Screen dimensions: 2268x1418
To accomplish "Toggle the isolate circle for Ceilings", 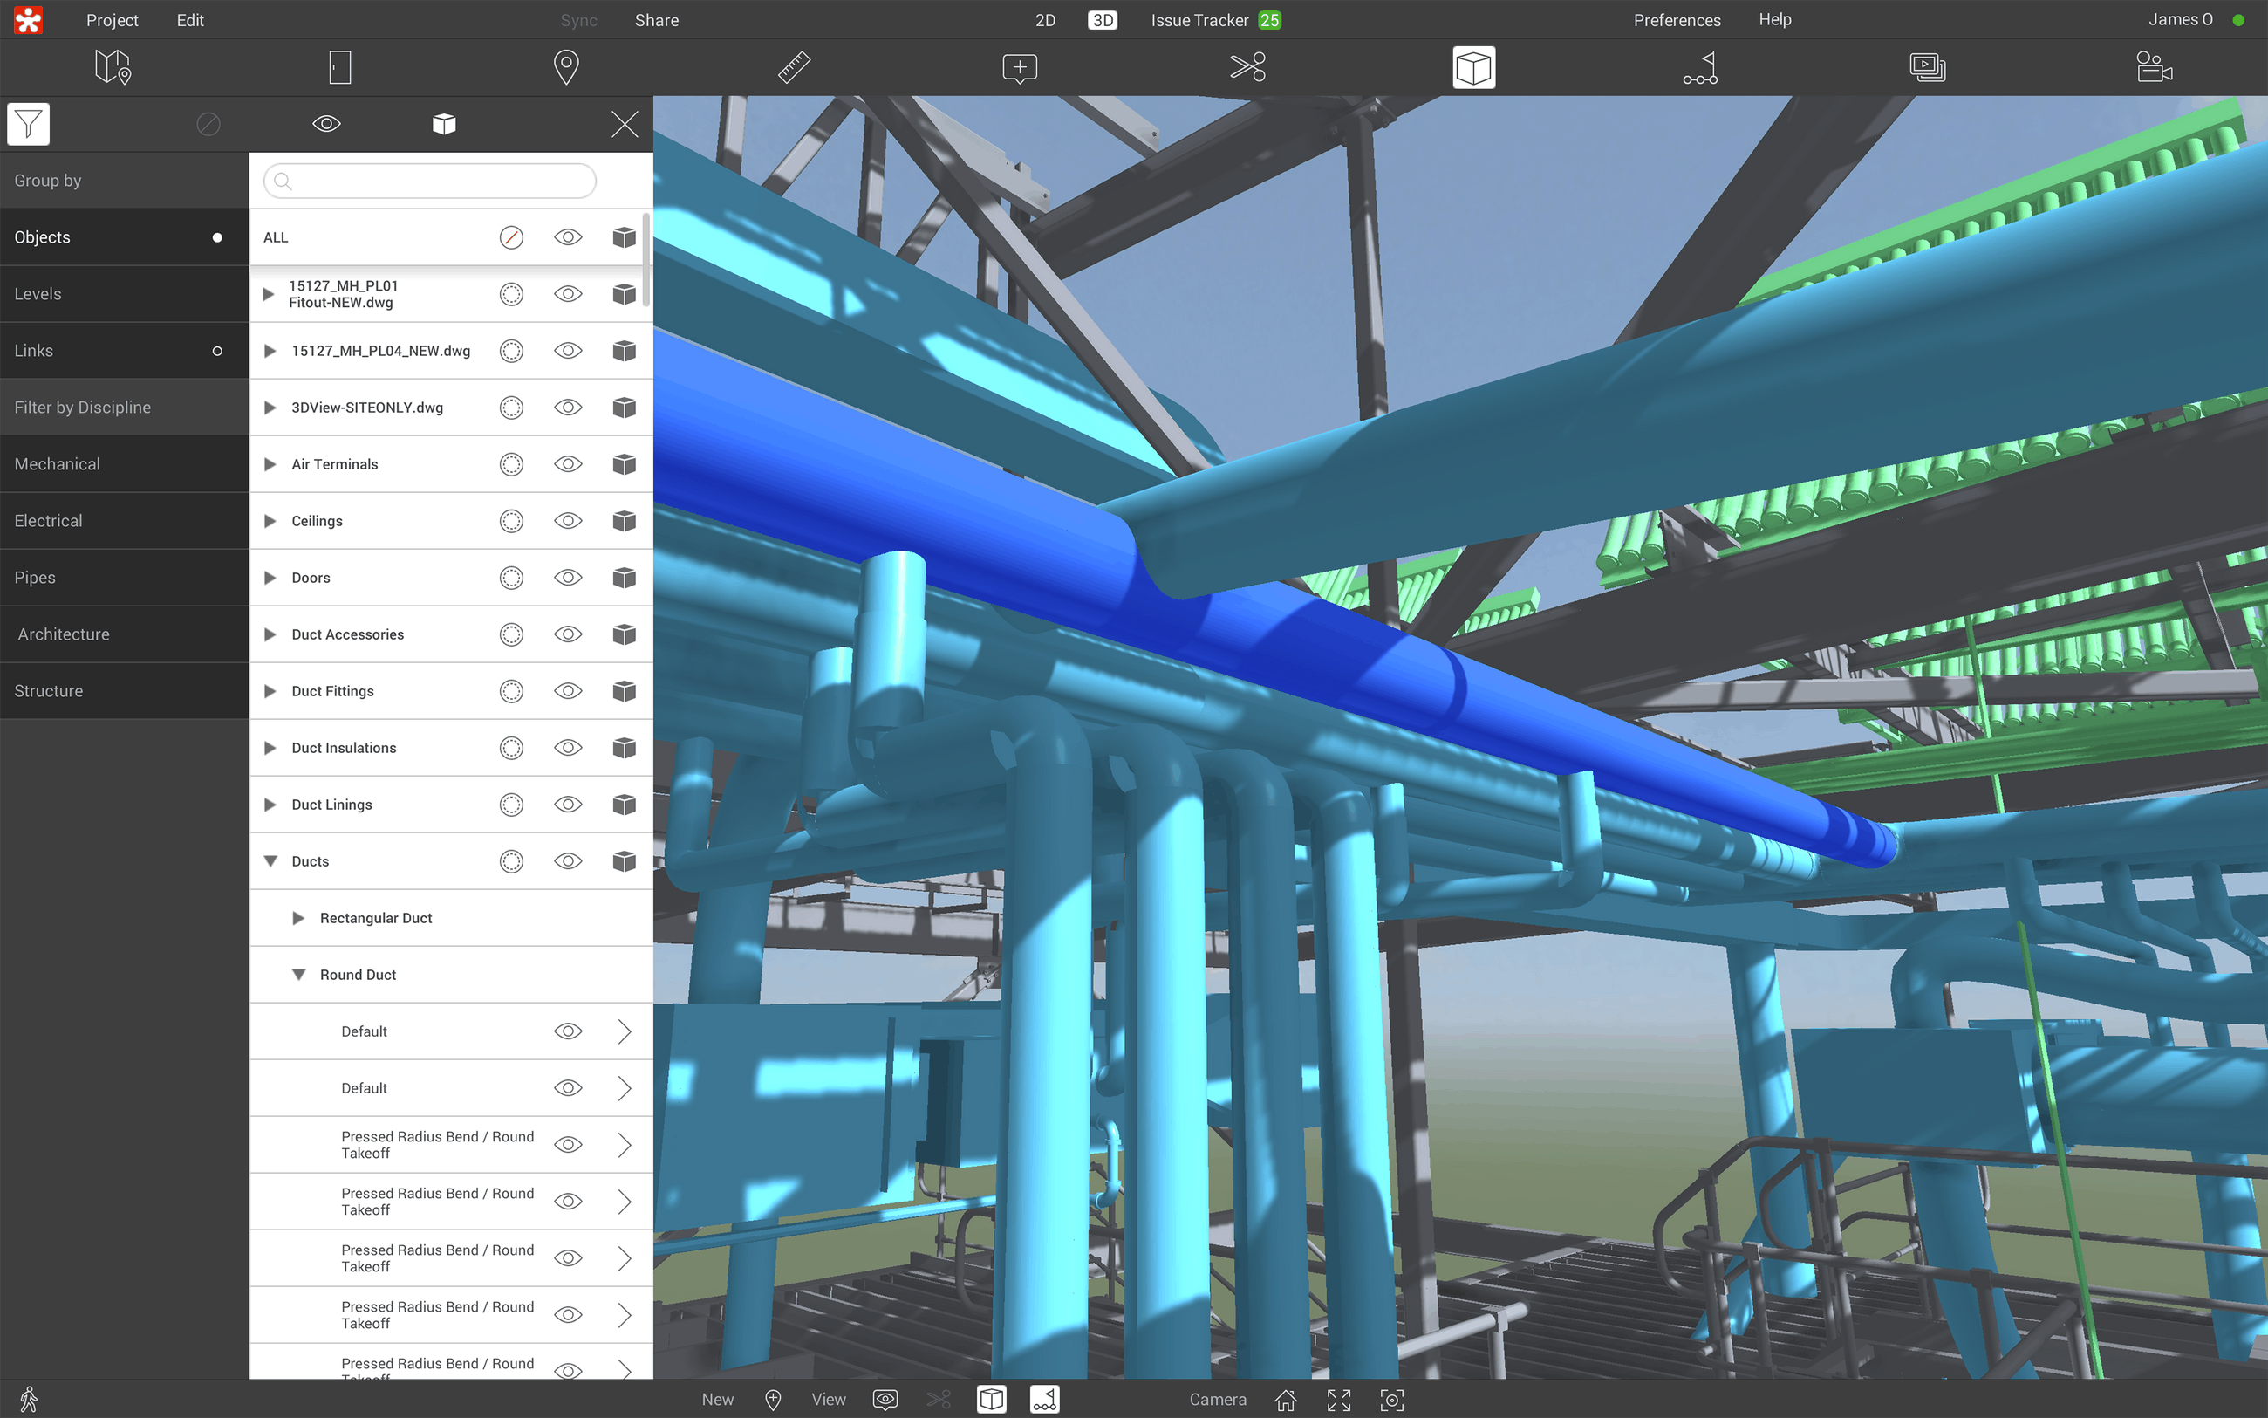I will pos(511,522).
